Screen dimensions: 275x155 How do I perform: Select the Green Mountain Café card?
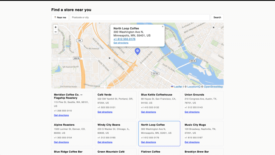click(116, 151)
